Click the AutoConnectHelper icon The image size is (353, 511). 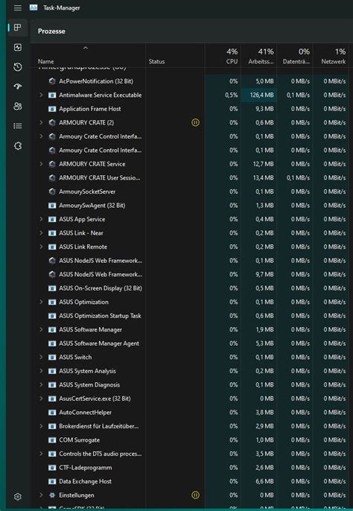pyautogui.click(x=52, y=412)
